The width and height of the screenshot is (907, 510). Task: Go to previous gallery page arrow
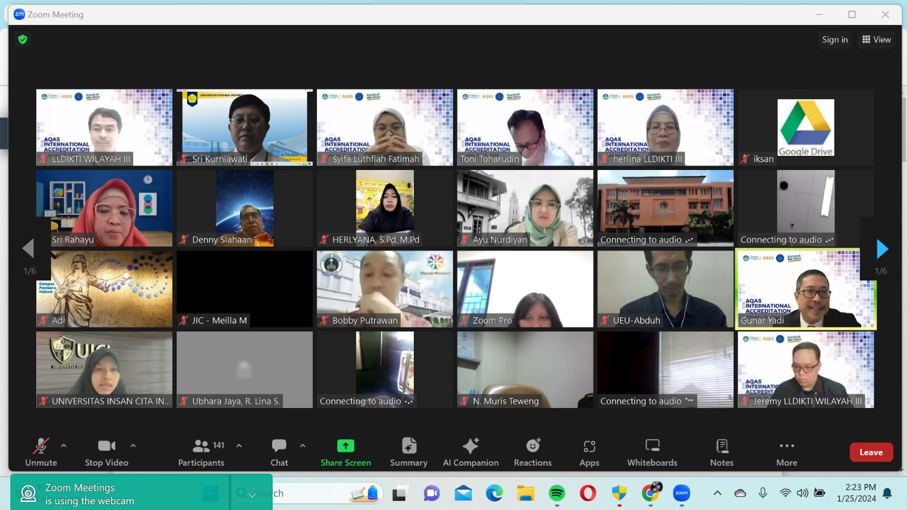pos(28,248)
